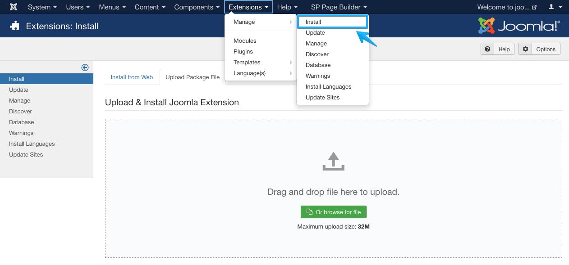This screenshot has width=569, height=265.
Task: Click the file icon on the green browse button
Action: pos(310,211)
